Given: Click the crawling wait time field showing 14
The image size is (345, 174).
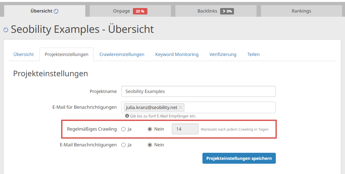Looking at the screenshot, I should pos(185,129).
